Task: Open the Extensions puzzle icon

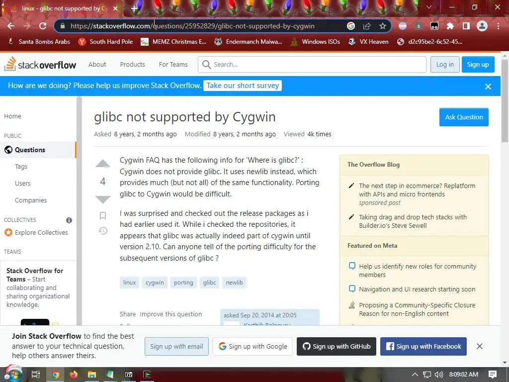Action: pyautogui.click(x=450, y=26)
